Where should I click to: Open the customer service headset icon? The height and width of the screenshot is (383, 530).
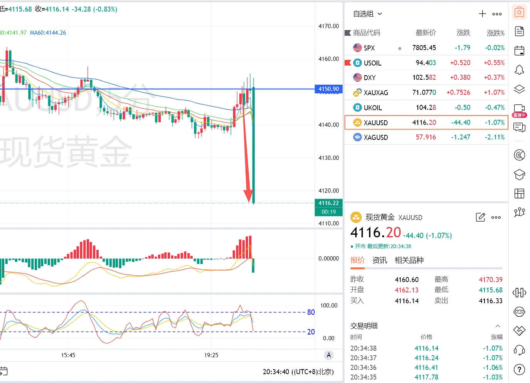519,350
